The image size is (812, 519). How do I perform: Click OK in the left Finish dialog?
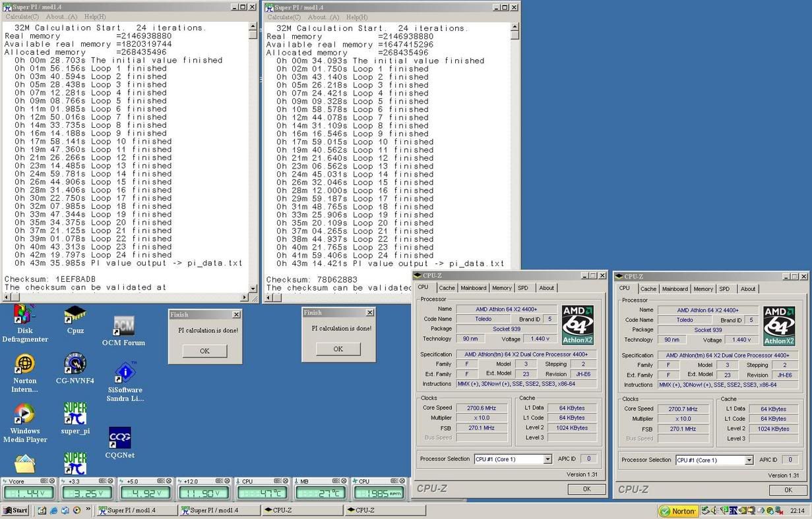pos(204,350)
